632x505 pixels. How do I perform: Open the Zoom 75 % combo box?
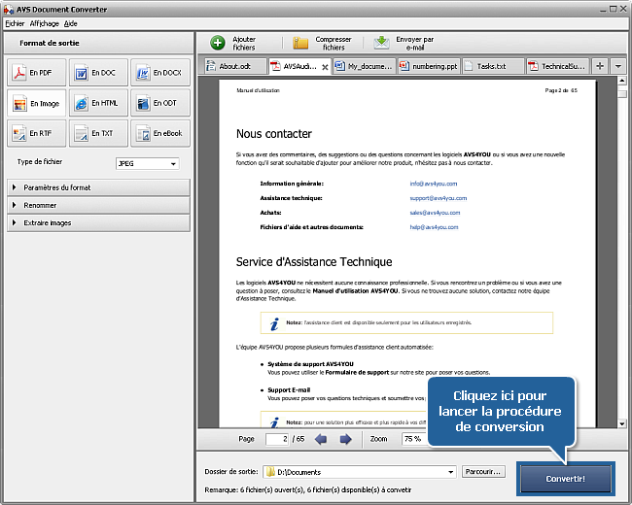[x=414, y=439]
